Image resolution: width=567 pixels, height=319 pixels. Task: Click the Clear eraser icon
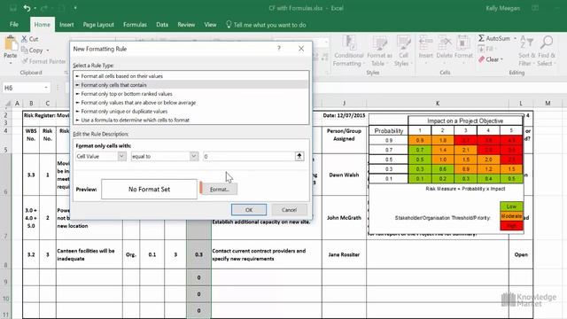coord(481,59)
